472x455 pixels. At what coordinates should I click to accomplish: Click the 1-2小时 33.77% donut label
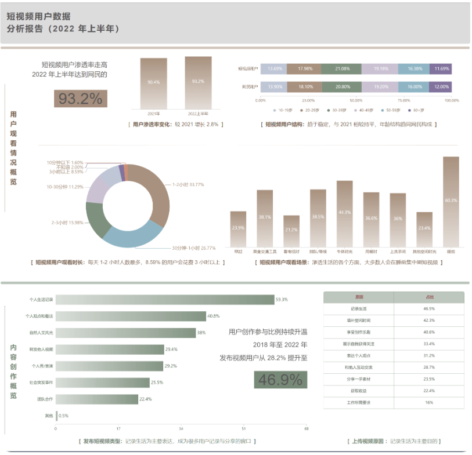click(x=188, y=184)
